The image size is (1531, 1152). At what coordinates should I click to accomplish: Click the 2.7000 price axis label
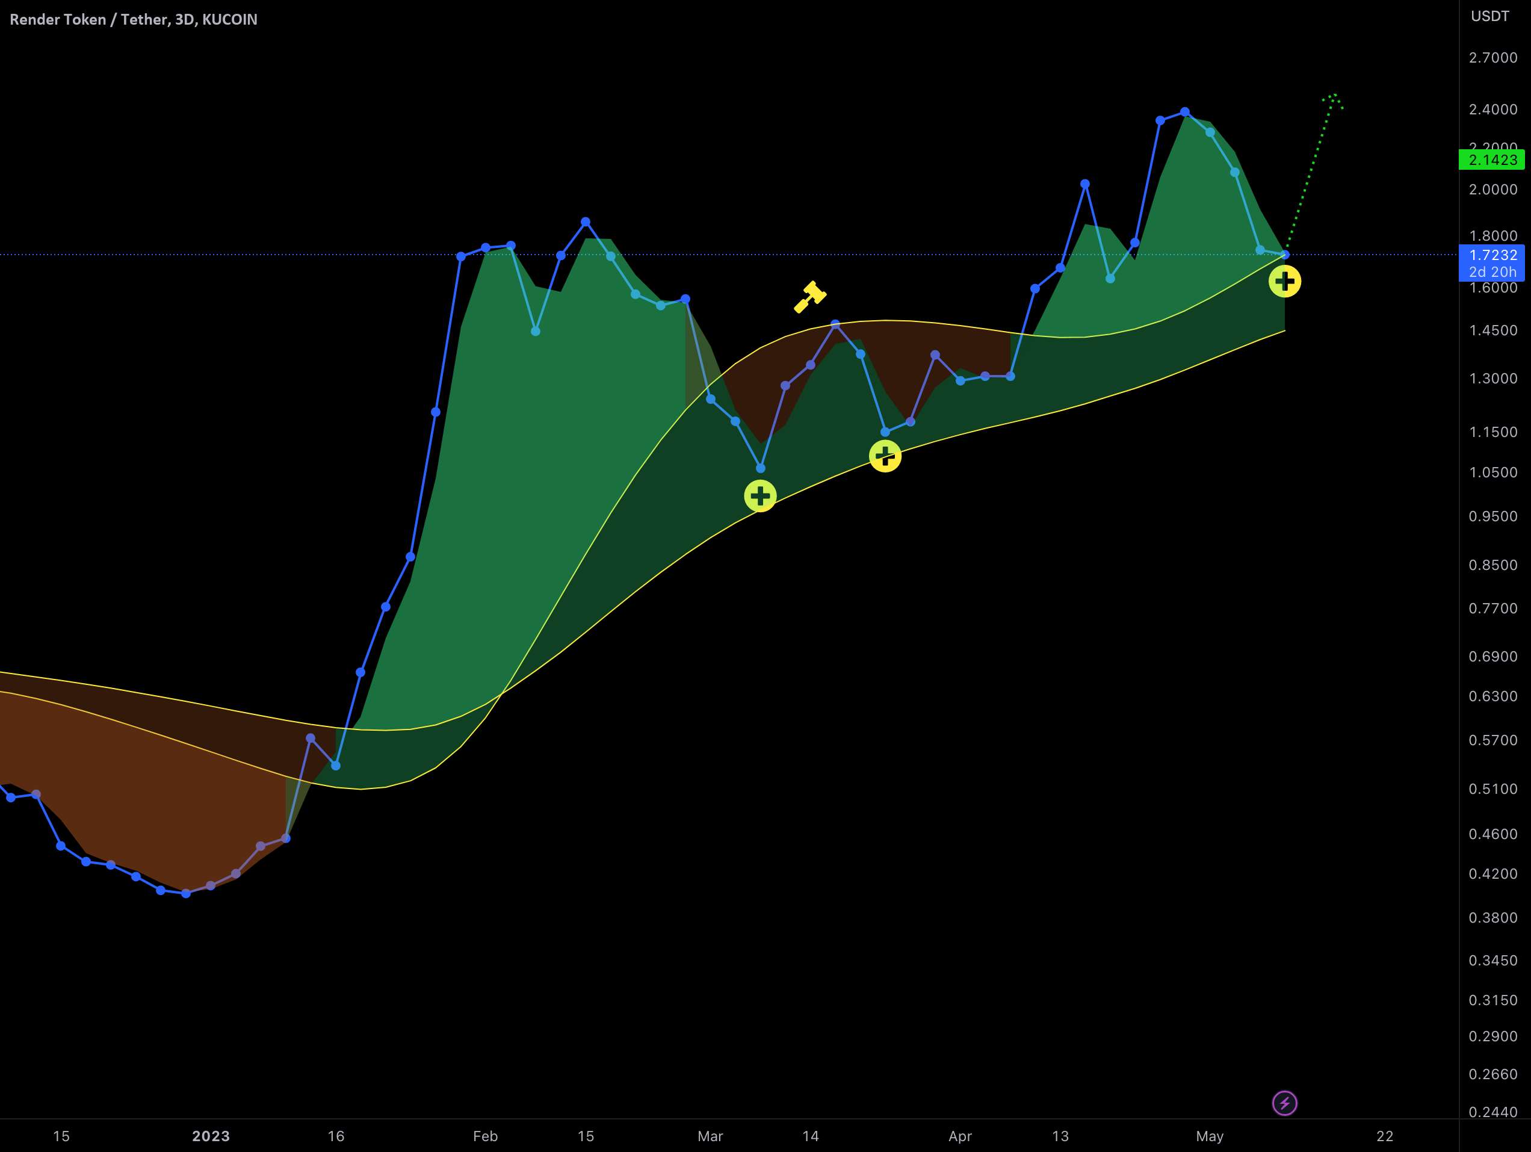tap(1493, 57)
